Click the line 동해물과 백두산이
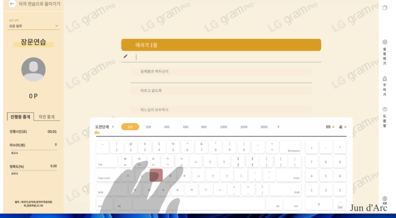The height and width of the screenshot is (218, 396). click(221, 71)
